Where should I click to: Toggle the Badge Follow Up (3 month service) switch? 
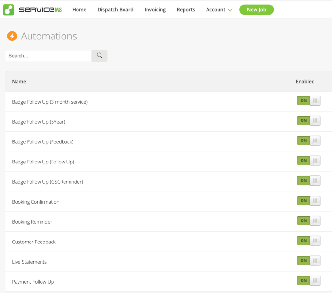click(x=308, y=101)
